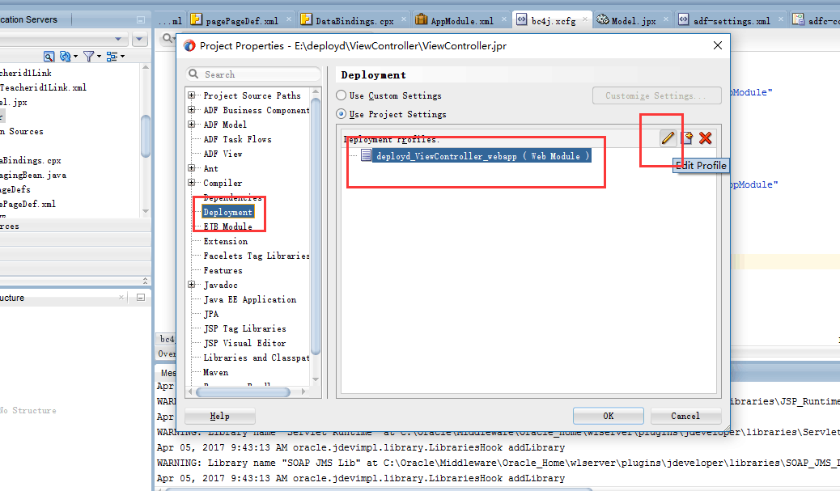
Task: Close the bc4j.xcfg tab
Action: (x=585, y=19)
